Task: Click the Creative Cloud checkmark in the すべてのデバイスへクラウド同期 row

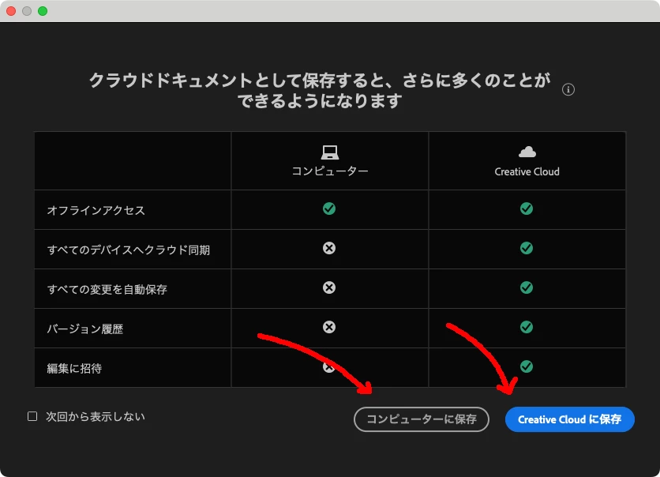Action: (x=527, y=249)
